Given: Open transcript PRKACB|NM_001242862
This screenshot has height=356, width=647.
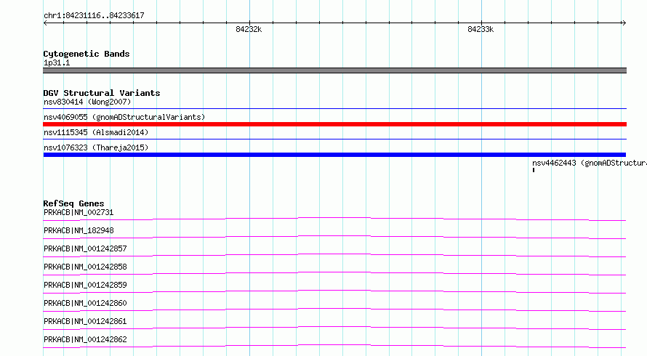Looking at the screenshot, I should (x=85, y=339).
